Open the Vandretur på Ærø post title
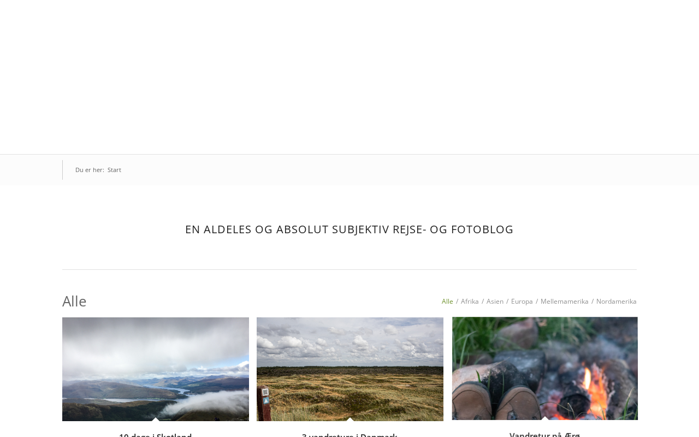 (545, 434)
